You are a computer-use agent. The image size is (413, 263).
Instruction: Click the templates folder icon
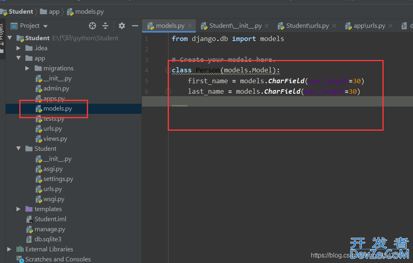[x=29, y=209]
